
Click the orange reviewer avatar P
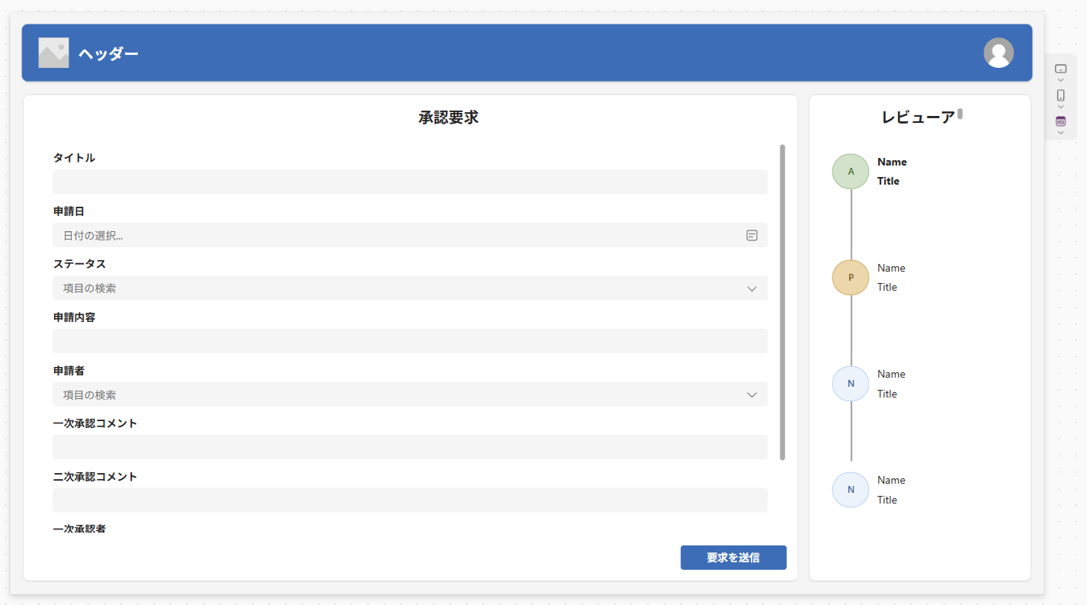[x=851, y=278]
